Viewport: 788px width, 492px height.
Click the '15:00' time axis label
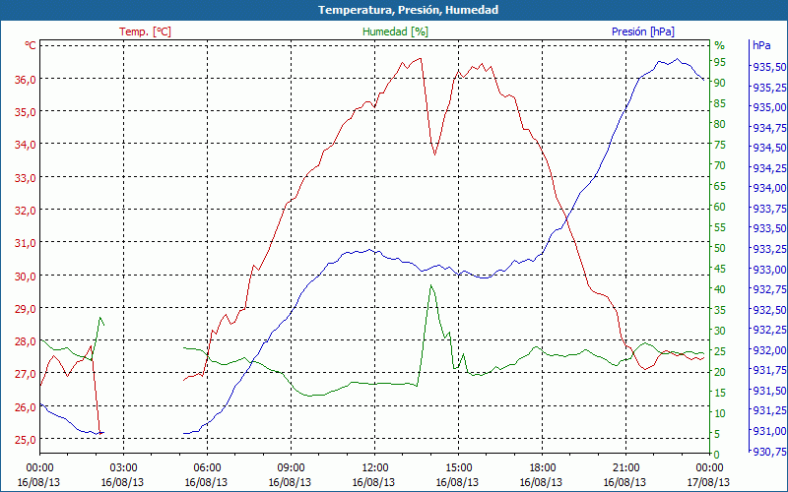[458, 468]
